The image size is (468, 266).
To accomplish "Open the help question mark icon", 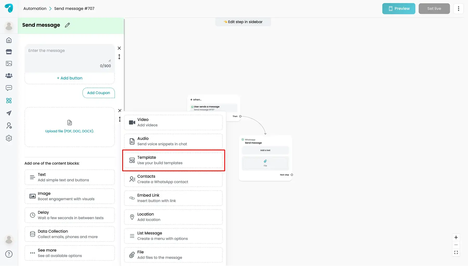I will 9,254.
